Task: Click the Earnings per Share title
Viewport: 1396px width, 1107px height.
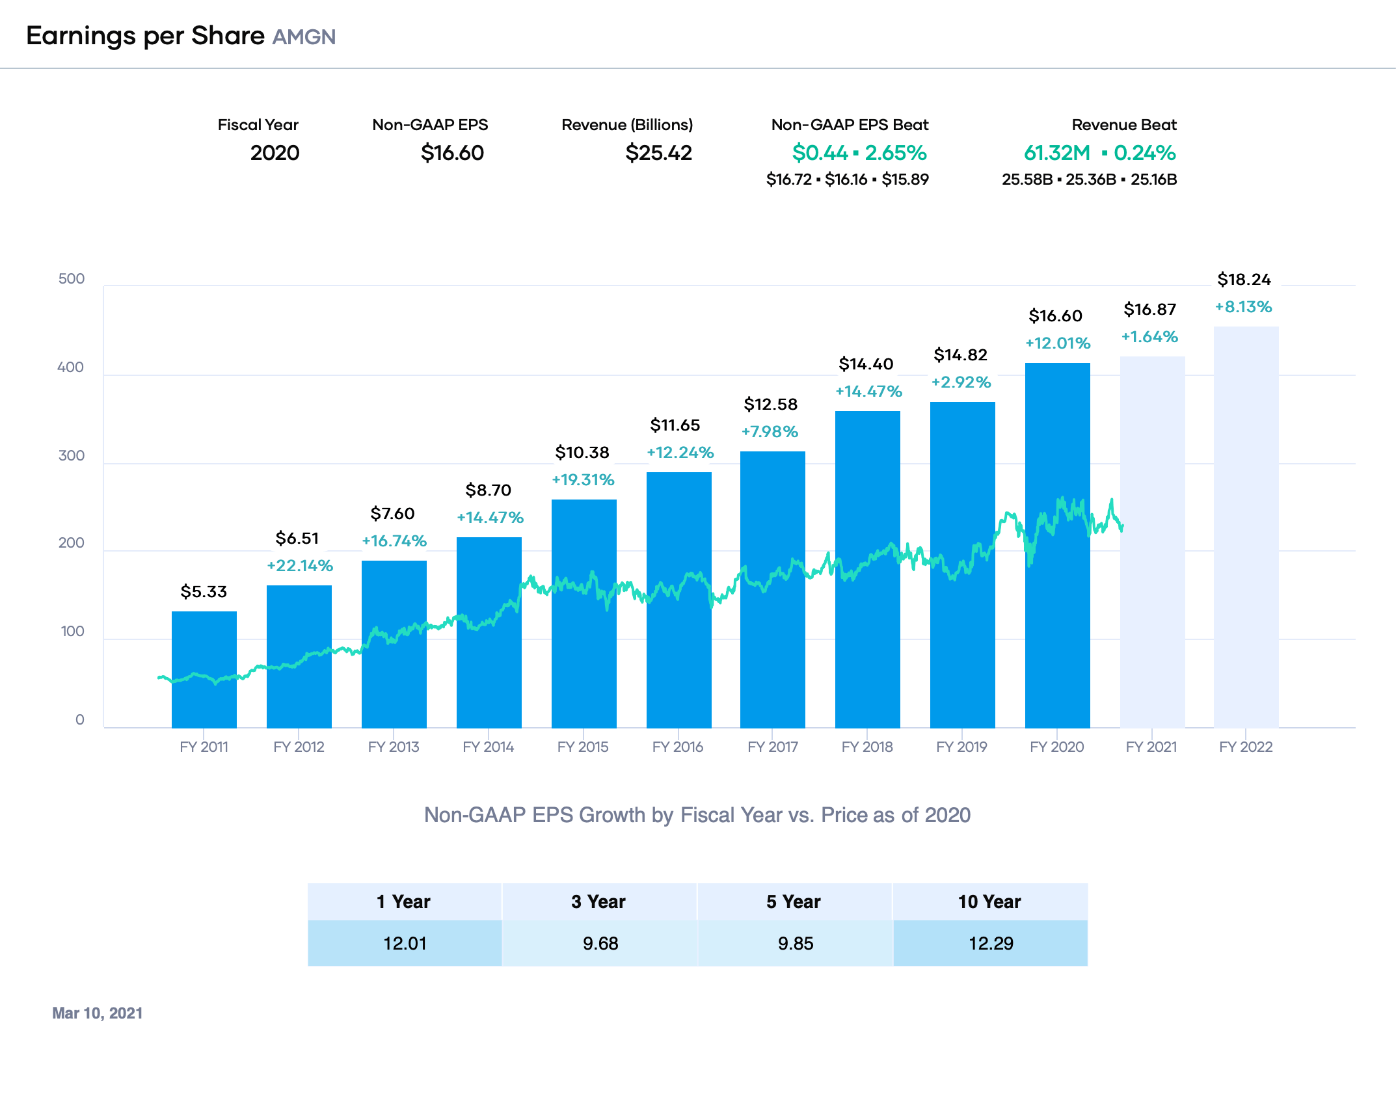Action: point(144,36)
